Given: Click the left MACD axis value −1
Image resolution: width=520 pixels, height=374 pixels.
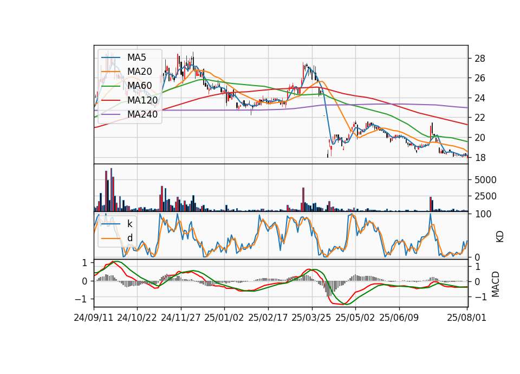Looking at the screenshot, I should (x=81, y=299).
